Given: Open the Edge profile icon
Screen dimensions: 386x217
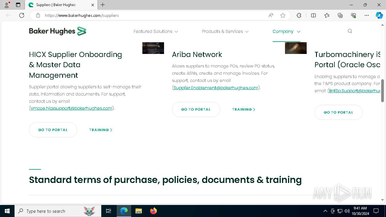Looking at the screenshot, I should point(7,5).
